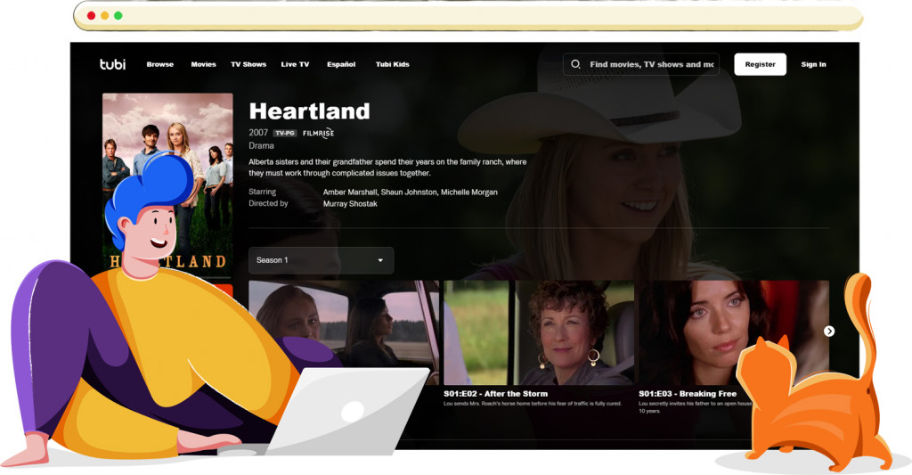912x475 pixels.
Task: Click the Sign In link
Action: [813, 65]
